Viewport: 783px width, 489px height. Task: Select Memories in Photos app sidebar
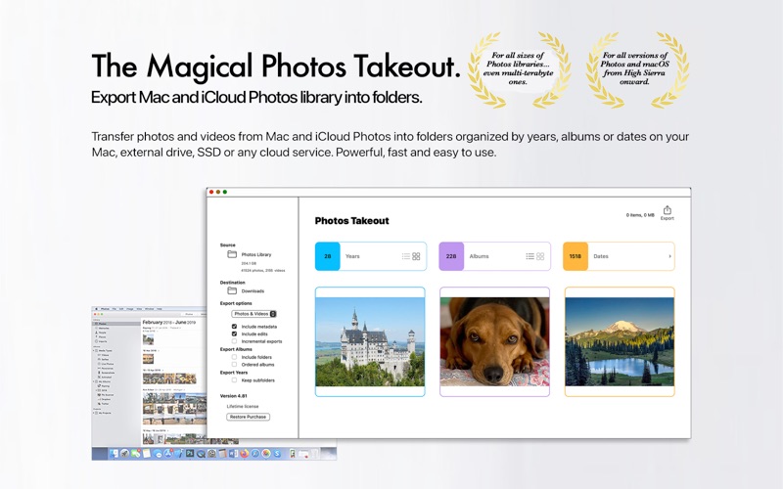pyautogui.click(x=104, y=328)
